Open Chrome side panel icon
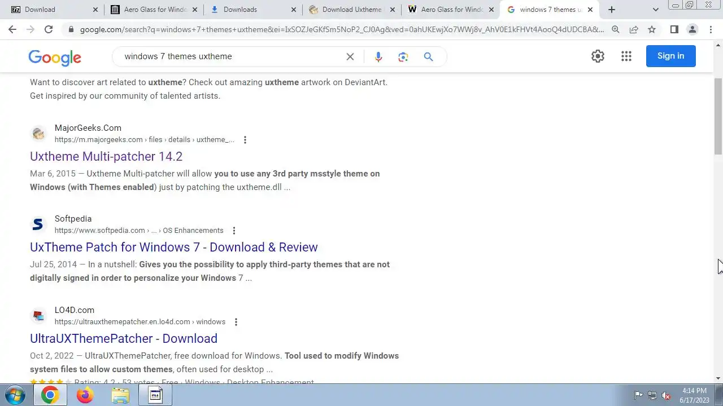This screenshot has width=723, height=406. point(674,29)
